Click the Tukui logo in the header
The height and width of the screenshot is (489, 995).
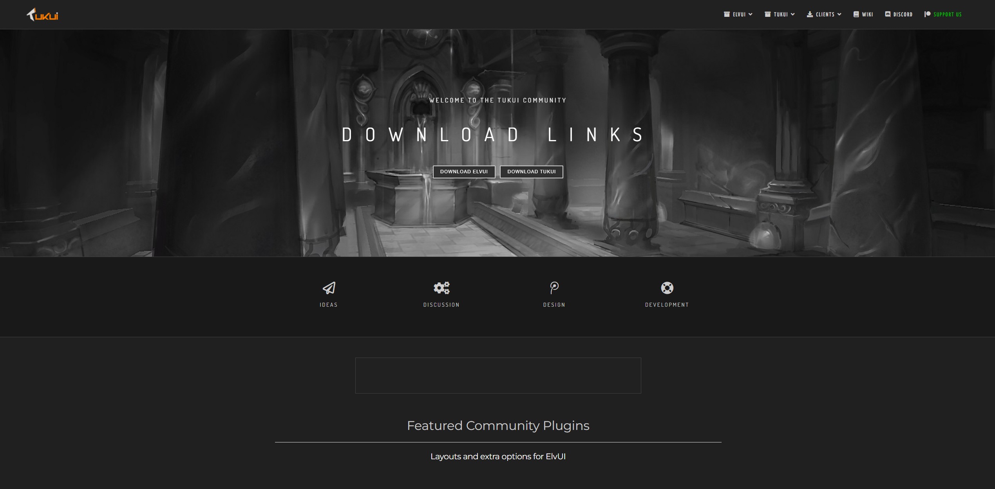point(42,15)
